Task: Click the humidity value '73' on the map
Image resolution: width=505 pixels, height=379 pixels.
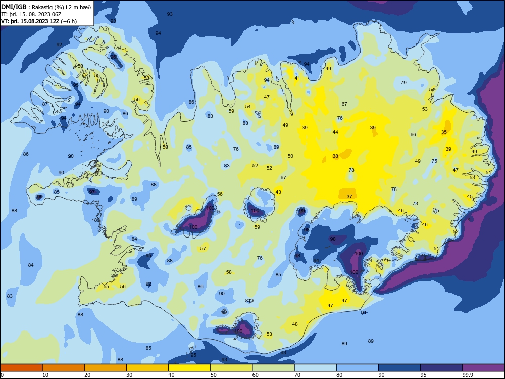Action: [415, 203]
